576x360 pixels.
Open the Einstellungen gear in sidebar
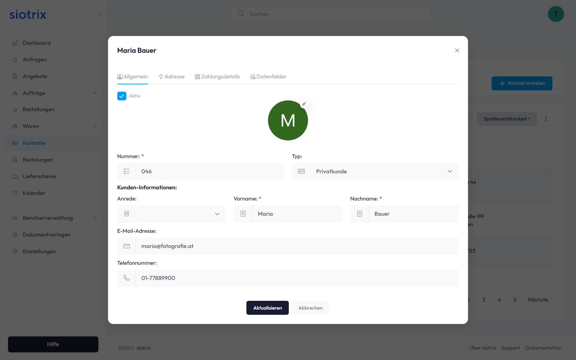point(15,251)
